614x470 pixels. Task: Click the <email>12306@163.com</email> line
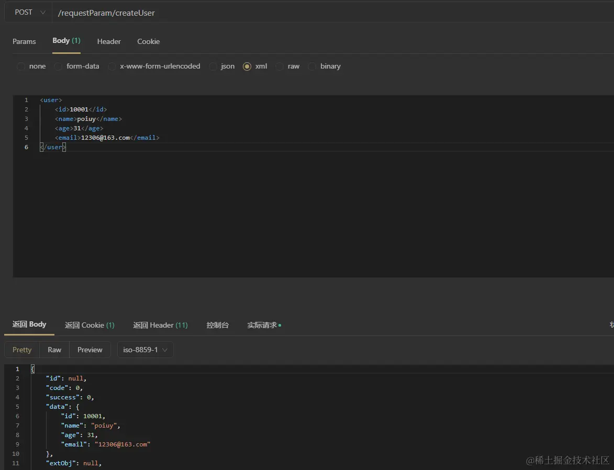click(x=107, y=138)
